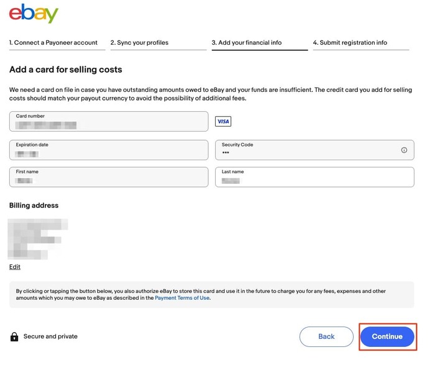The image size is (435, 365).
Task: Click the First name field
Action: point(109,176)
